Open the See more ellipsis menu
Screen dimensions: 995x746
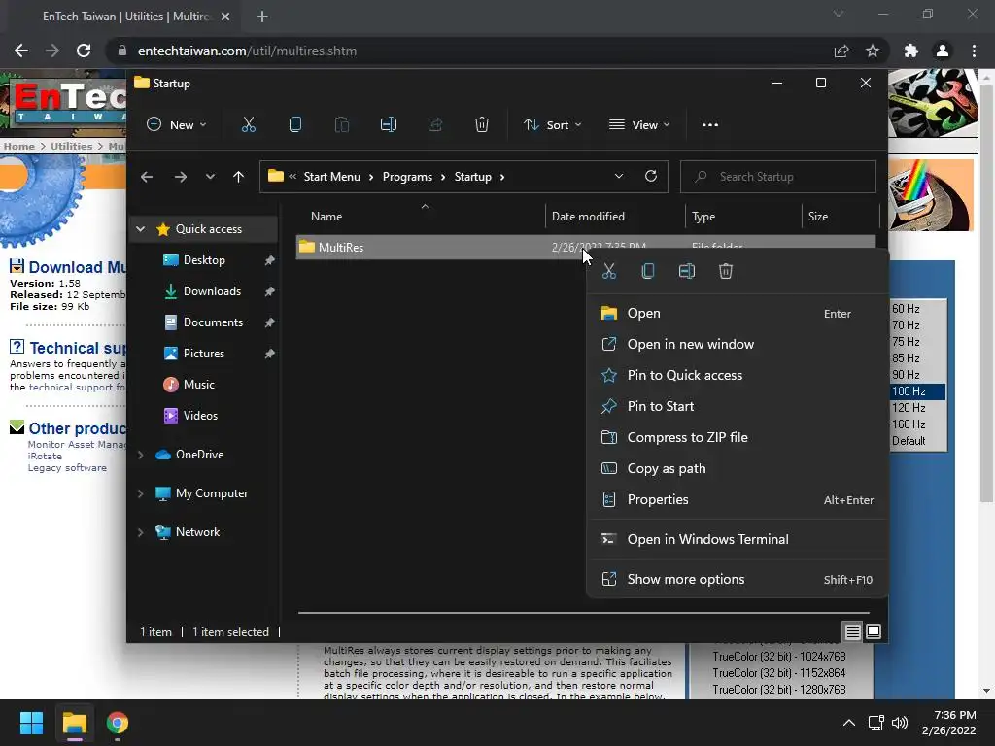pyautogui.click(x=710, y=125)
